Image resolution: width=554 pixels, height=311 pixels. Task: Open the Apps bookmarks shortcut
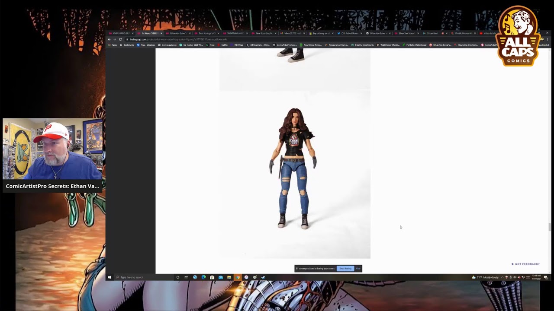coord(113,45)
